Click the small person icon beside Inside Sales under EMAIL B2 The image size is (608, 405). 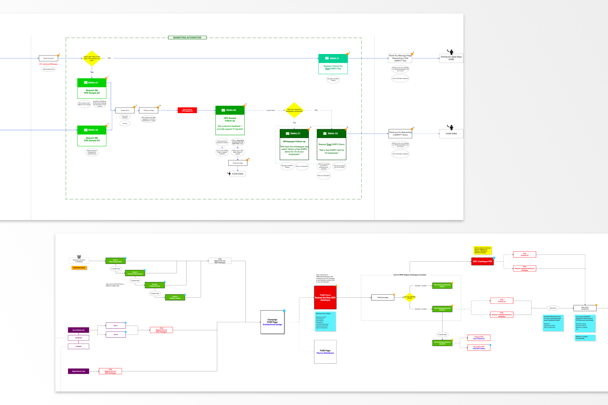point(229,173)
